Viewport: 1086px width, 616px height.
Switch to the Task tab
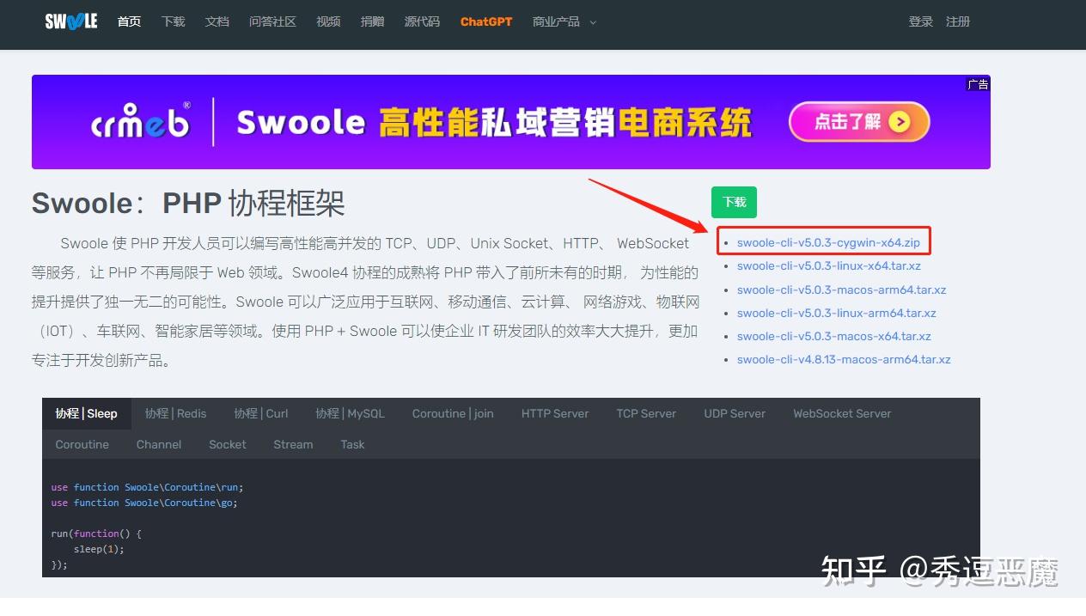coord(352,444)
